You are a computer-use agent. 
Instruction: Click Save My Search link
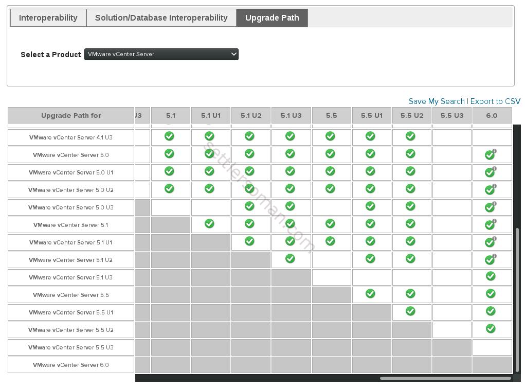(437, 101)
